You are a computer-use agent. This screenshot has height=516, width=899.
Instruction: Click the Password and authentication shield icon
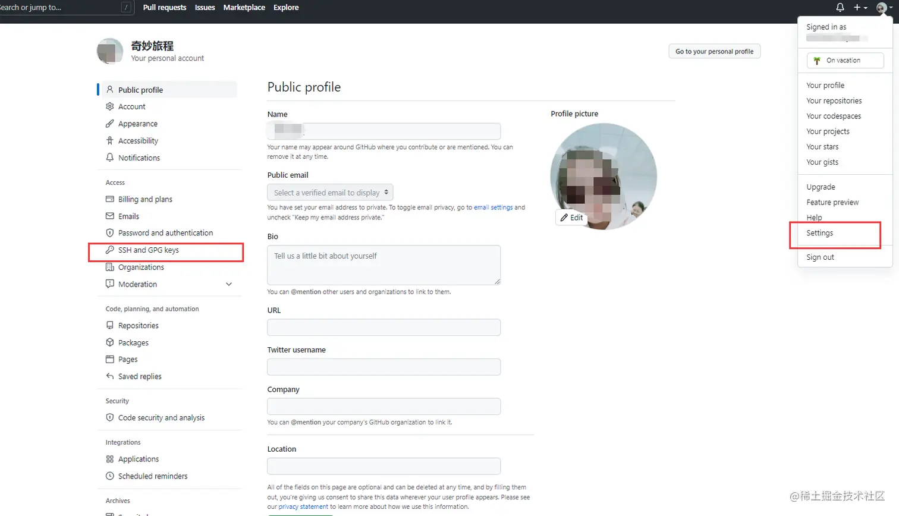(109, 233)
